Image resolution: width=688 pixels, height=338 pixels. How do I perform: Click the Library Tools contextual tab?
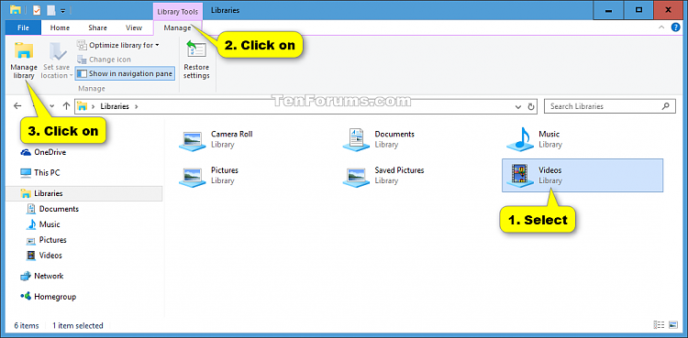178,11
